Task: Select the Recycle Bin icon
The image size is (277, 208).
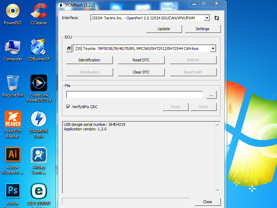Action: coord(13,86)
